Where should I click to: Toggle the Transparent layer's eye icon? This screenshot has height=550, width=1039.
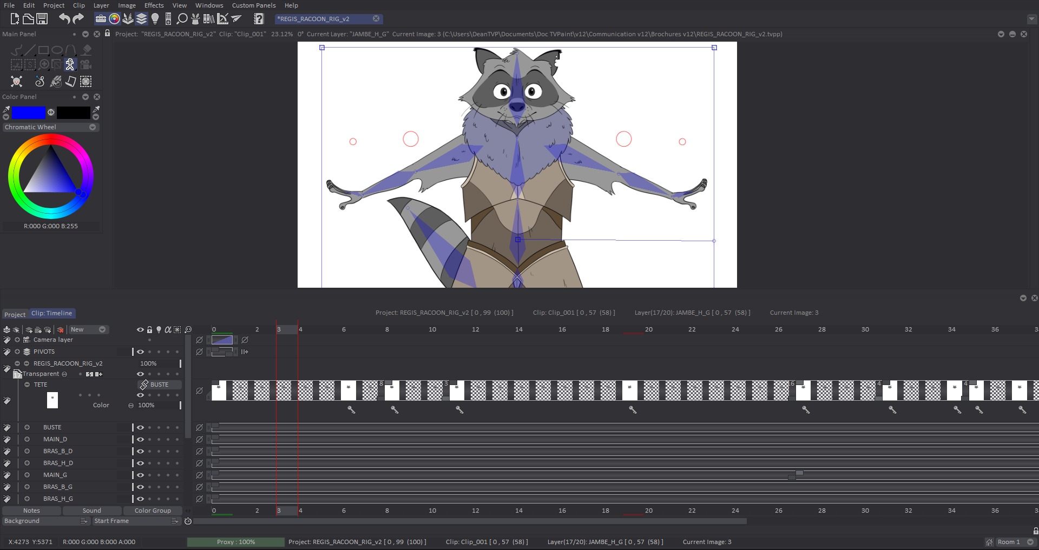click(140, 374)
